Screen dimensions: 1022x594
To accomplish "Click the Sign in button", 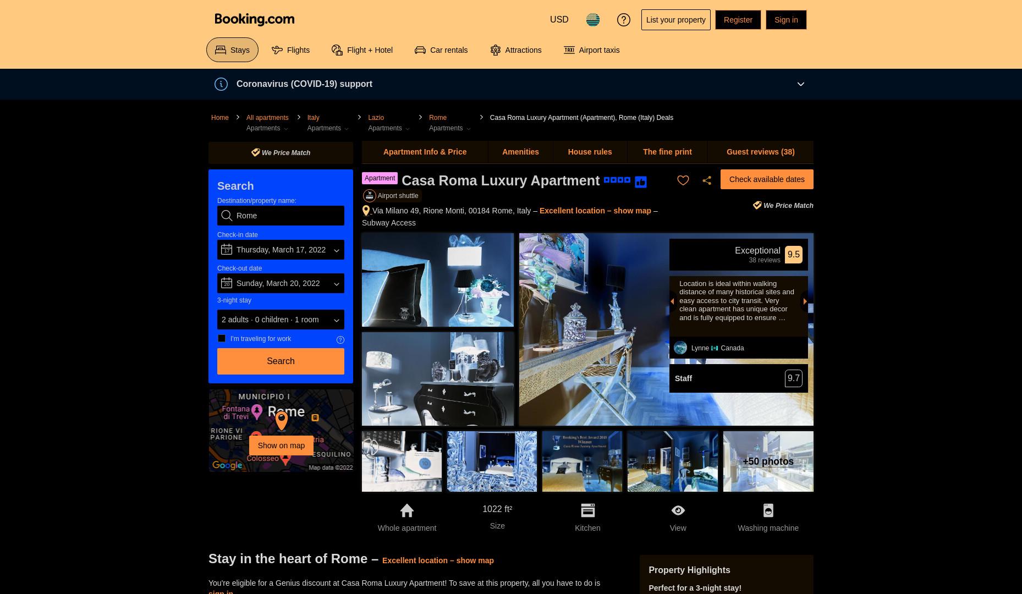I will pyautogui.click(x=786, y=20).
